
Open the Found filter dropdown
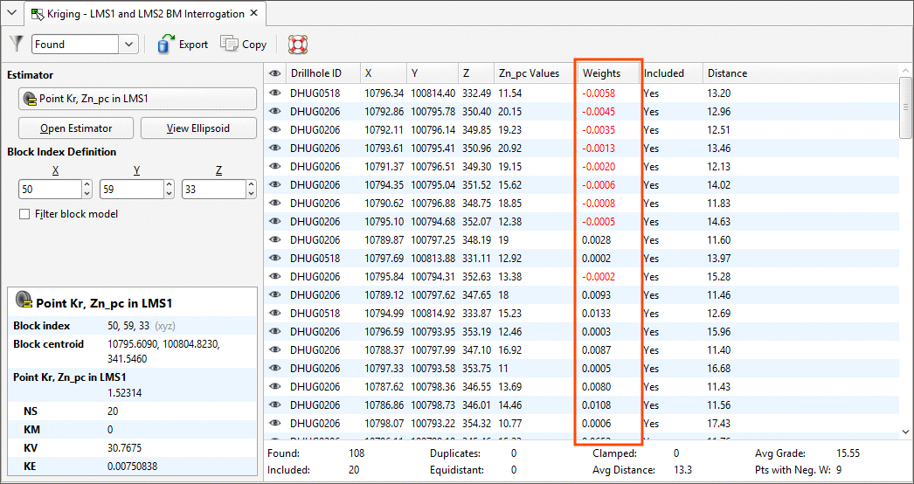128,45
